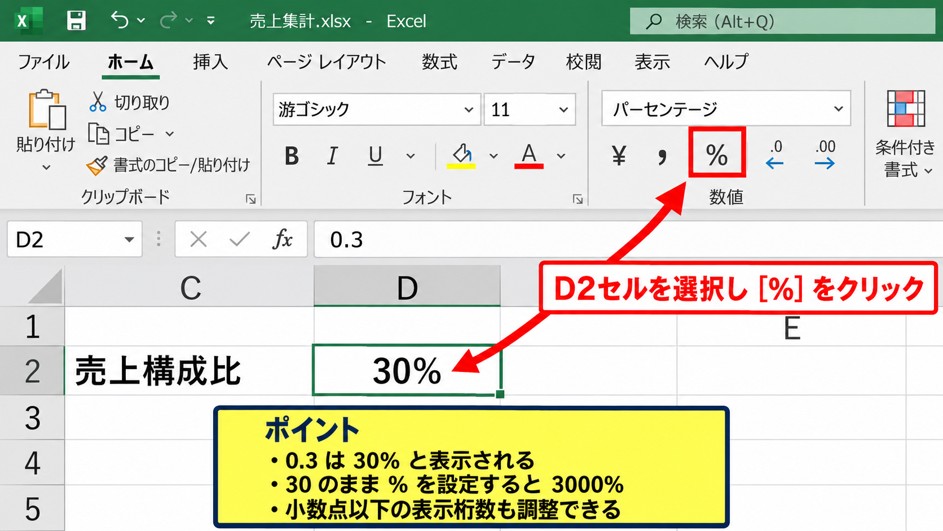
Task: Toggle Bold formatting
Action: pos(292,156)
